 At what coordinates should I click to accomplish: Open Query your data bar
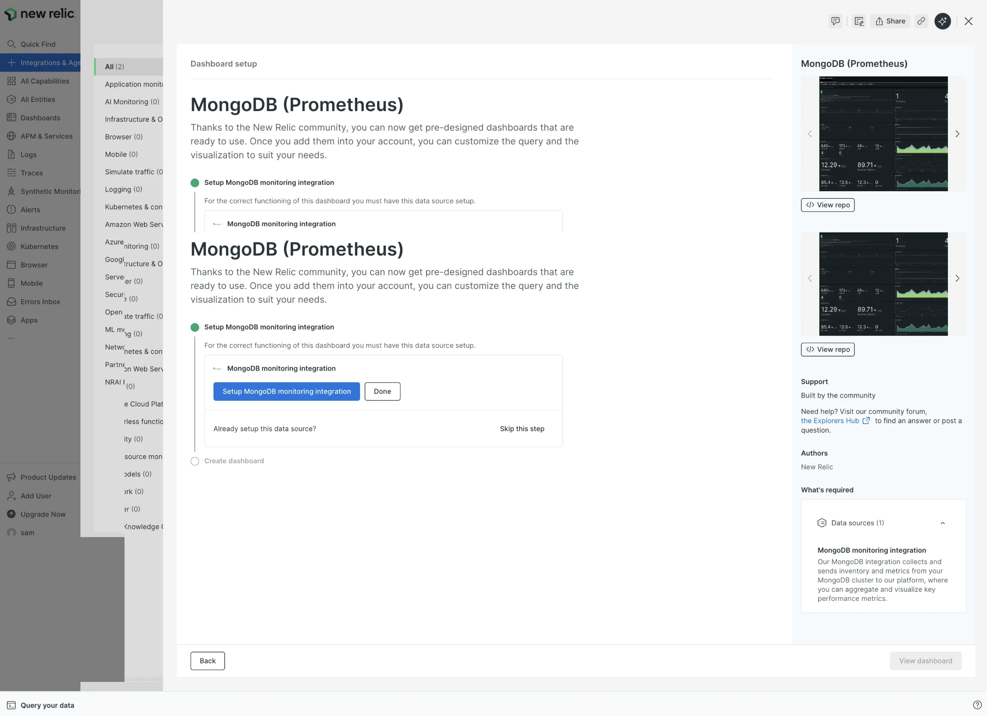tap(40, 705)
